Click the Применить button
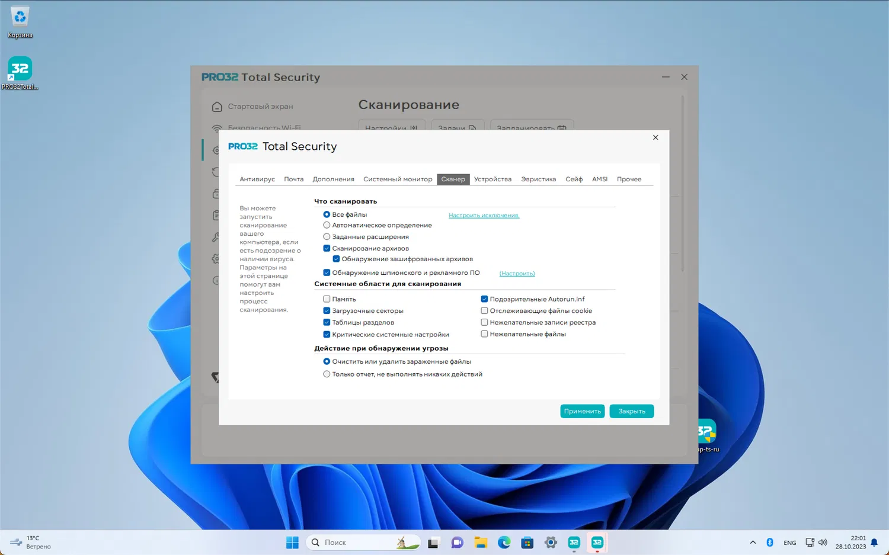889x555 pixels. (583, 411)
